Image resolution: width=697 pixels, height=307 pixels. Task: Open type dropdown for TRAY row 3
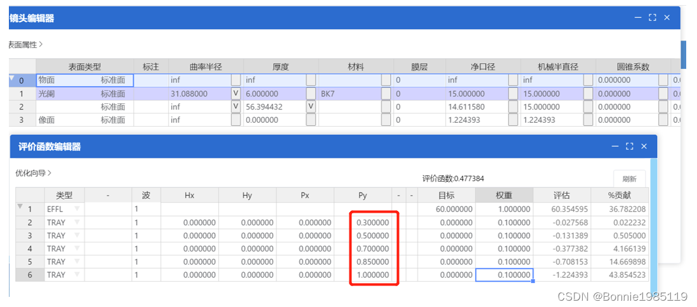[x=77, y=235]
